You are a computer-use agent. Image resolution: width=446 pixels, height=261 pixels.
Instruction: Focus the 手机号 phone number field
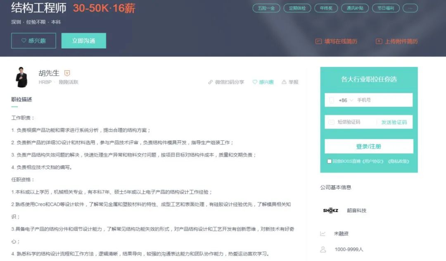[382, 100]
